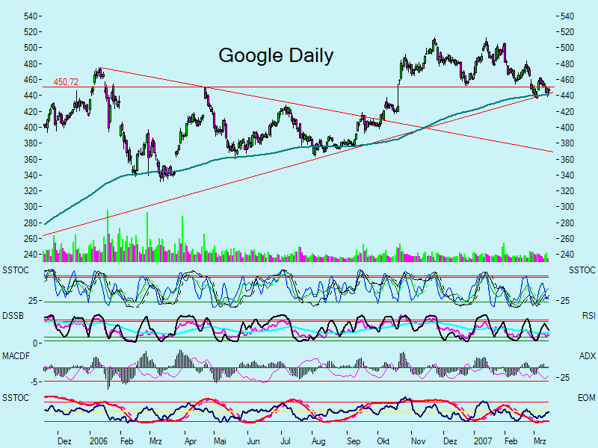598x448 pixels.
Task: Select the SSTOC label above RSI on right
Action: [582, 270]
